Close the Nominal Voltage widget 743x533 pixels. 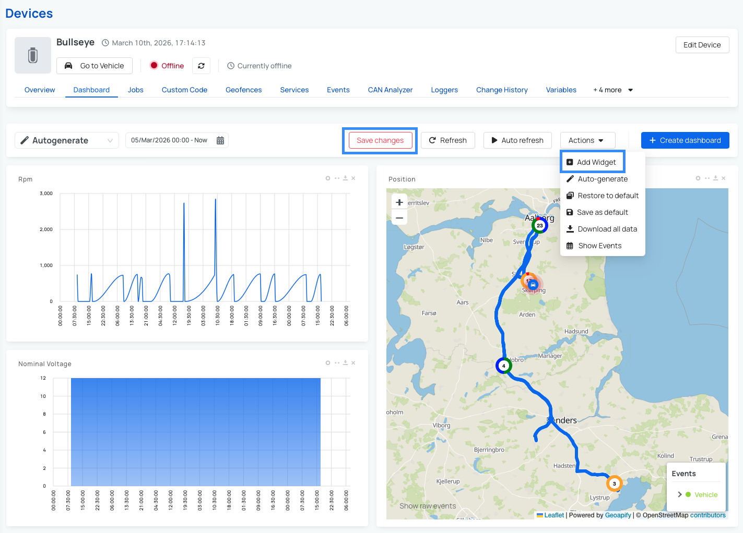353,363
